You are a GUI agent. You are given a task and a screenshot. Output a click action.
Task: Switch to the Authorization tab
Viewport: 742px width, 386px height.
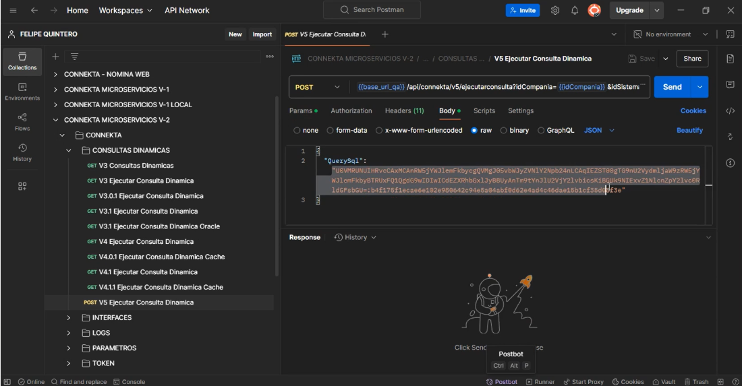(x=351, y=110)
